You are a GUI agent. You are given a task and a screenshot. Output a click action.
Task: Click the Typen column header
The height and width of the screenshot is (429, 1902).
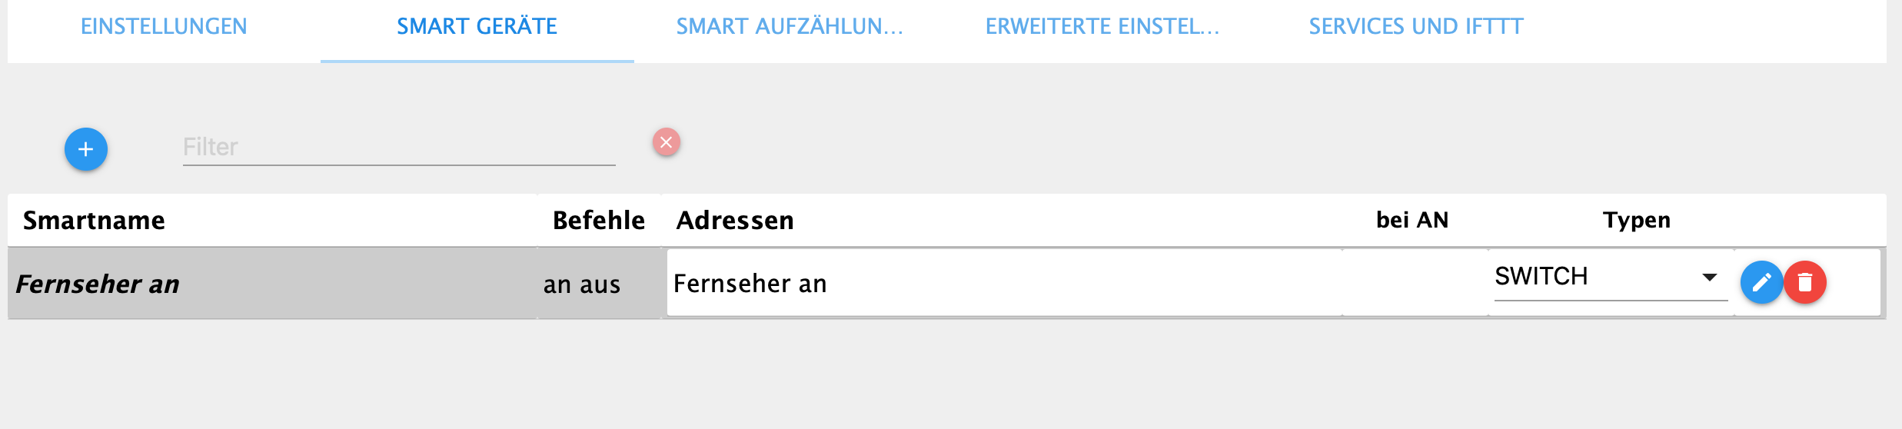point(1636,221)
